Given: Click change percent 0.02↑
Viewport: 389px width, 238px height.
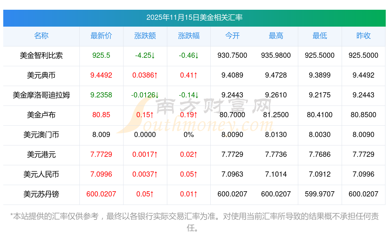Looking at the screenshot, I should (189, 155).
